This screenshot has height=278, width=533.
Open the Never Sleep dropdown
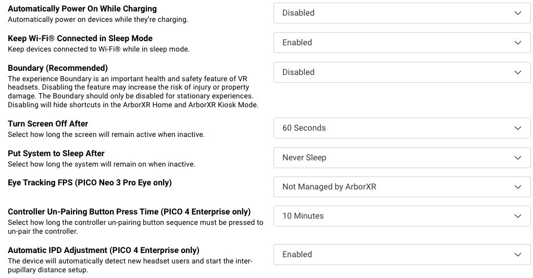coord(402,157)
